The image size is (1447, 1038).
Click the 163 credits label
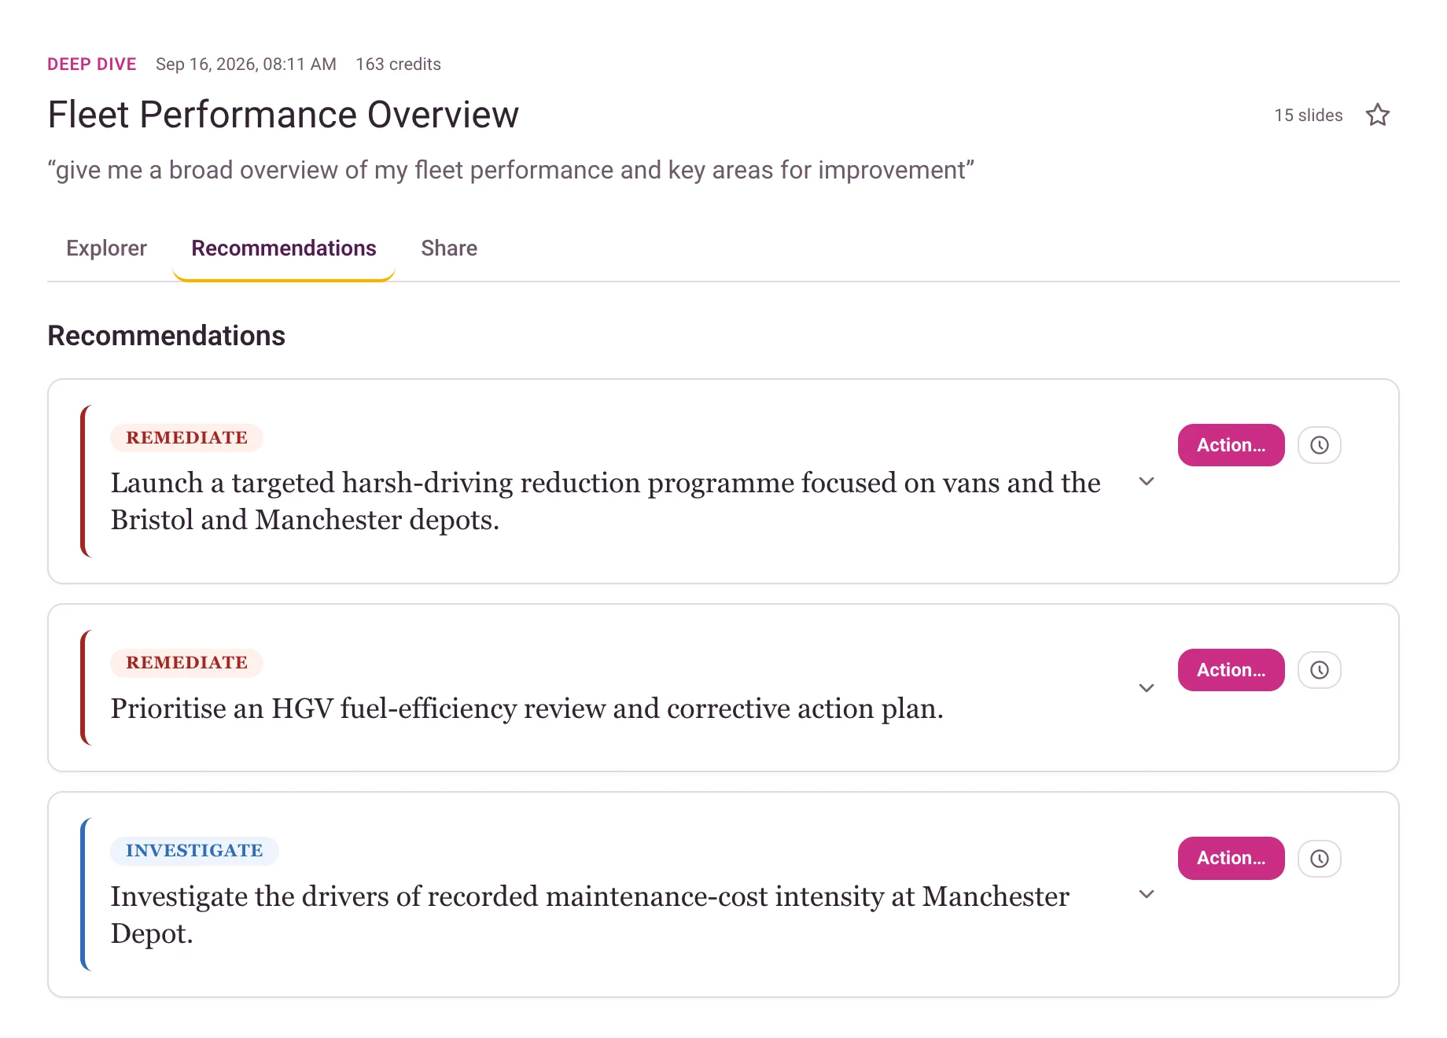tap(398, 64)
